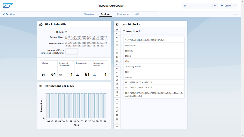Click the code icon in Deployed Chaincodes tile
This screenshot has width=244, height=137.
60,75
